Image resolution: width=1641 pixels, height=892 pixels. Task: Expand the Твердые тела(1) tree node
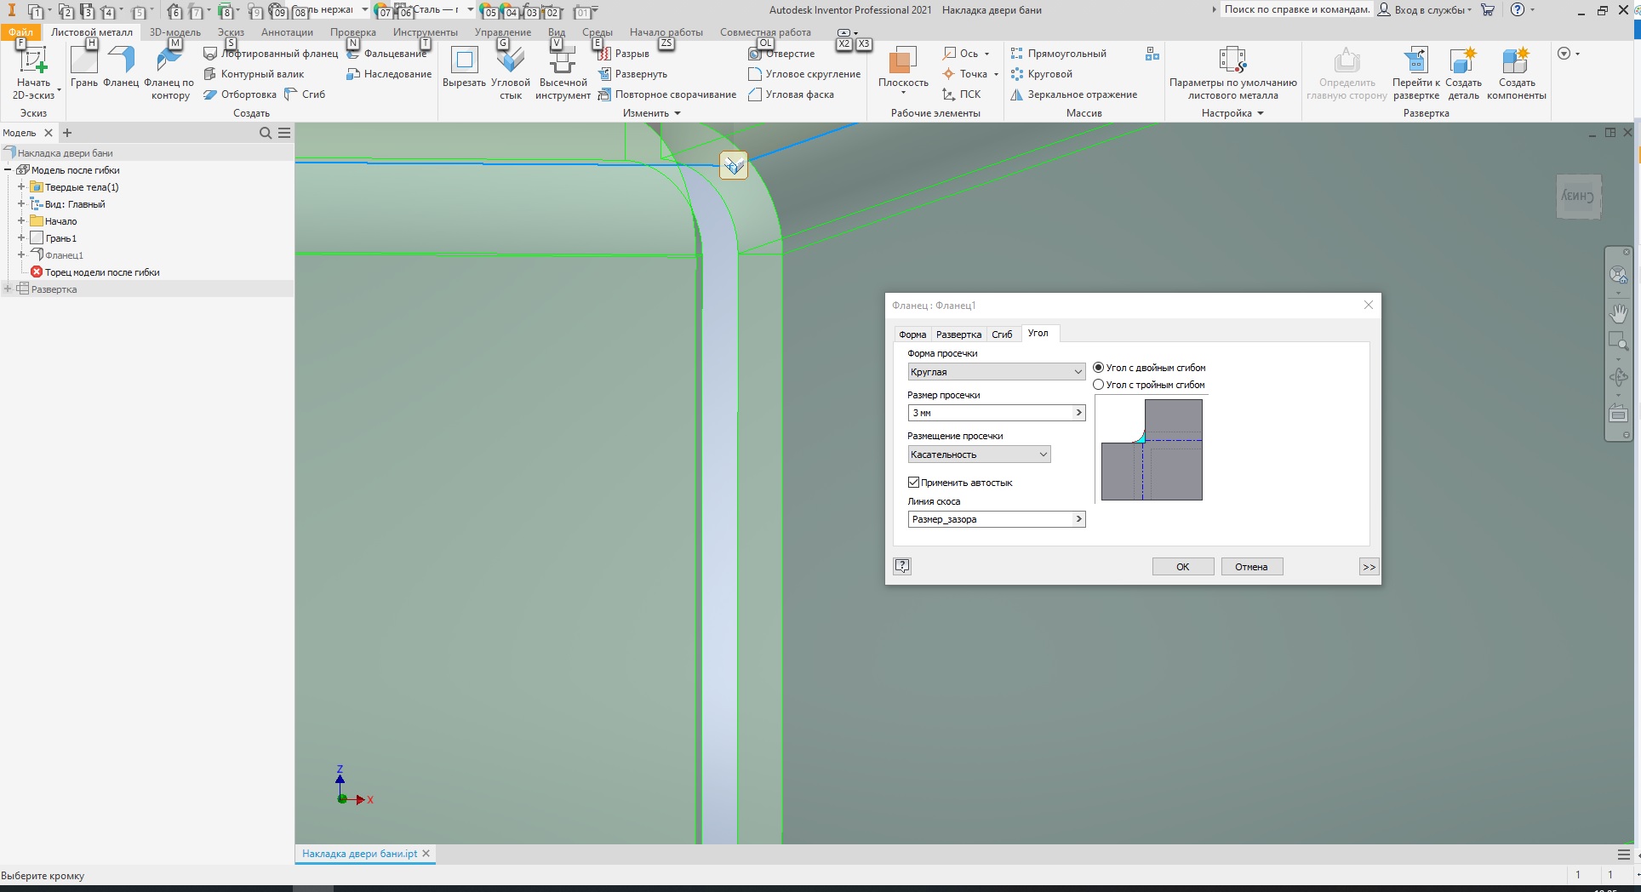click(x=21, y=187)
